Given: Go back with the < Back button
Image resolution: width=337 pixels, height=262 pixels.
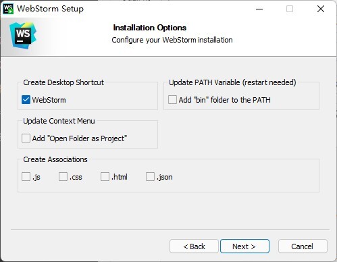Looking at the screenshot, I should 194,246.
